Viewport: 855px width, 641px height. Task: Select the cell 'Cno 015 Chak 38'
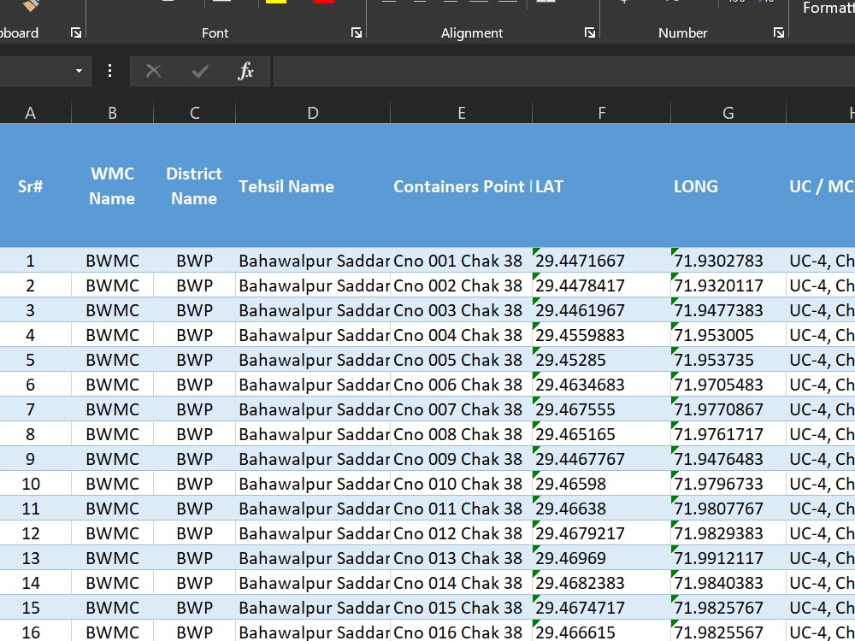462,608
